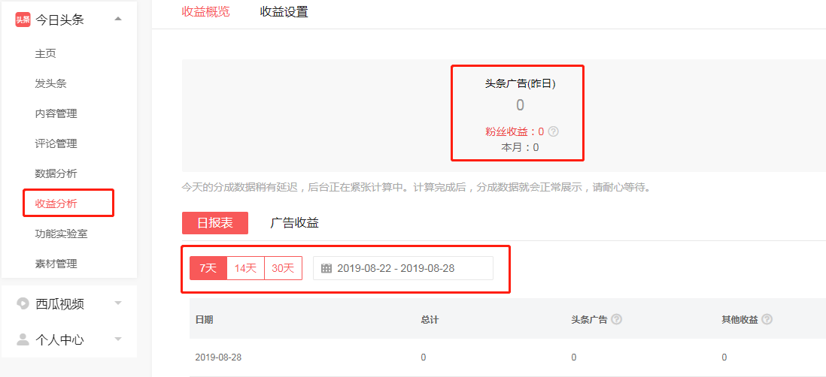Viewport: 826px width, 377px height.
Task: Click help icon beside 头条广告 column header
Action: [x=617, y=319]
